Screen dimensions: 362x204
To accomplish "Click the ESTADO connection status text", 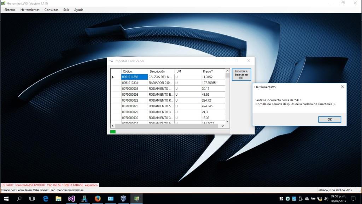I will coord(49,185).
